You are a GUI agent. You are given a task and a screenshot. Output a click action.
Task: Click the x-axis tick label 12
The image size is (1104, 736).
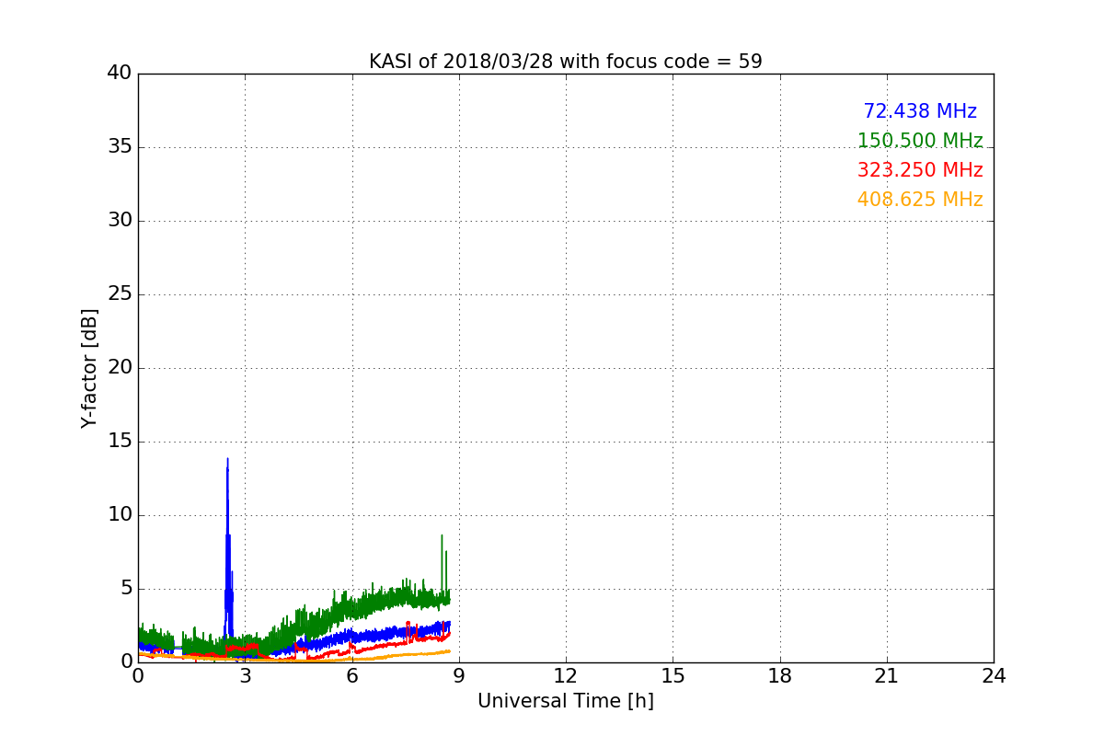(x=566, y=676)
